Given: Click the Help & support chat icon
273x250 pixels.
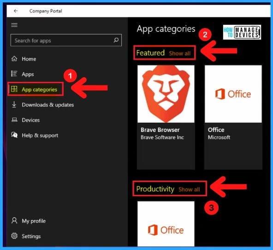Looking at the screenshot, I should [14, 135].
